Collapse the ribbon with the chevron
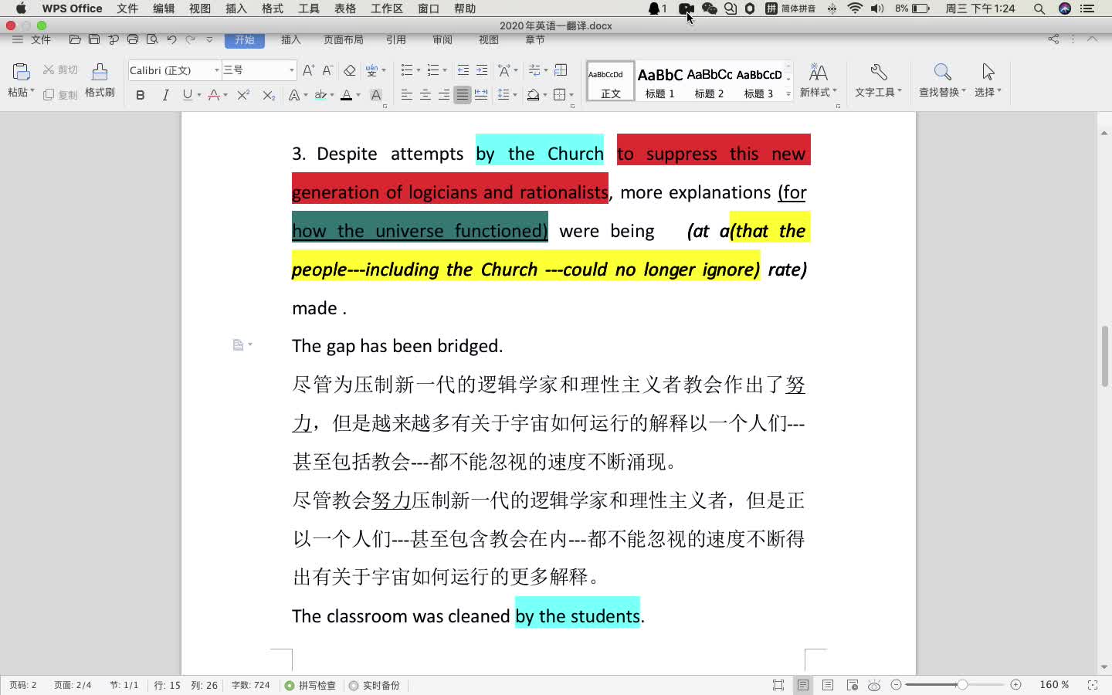Screen dimensions: 1112x695 tap(1092, 39)
